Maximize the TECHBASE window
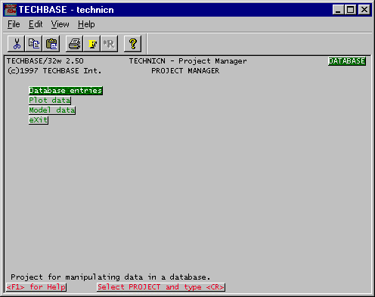Viewport: 375px width, 297px height. (351, 10)
